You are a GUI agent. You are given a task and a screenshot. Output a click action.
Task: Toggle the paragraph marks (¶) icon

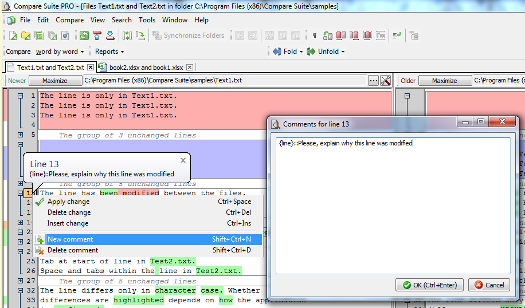(x=315, y=35)
